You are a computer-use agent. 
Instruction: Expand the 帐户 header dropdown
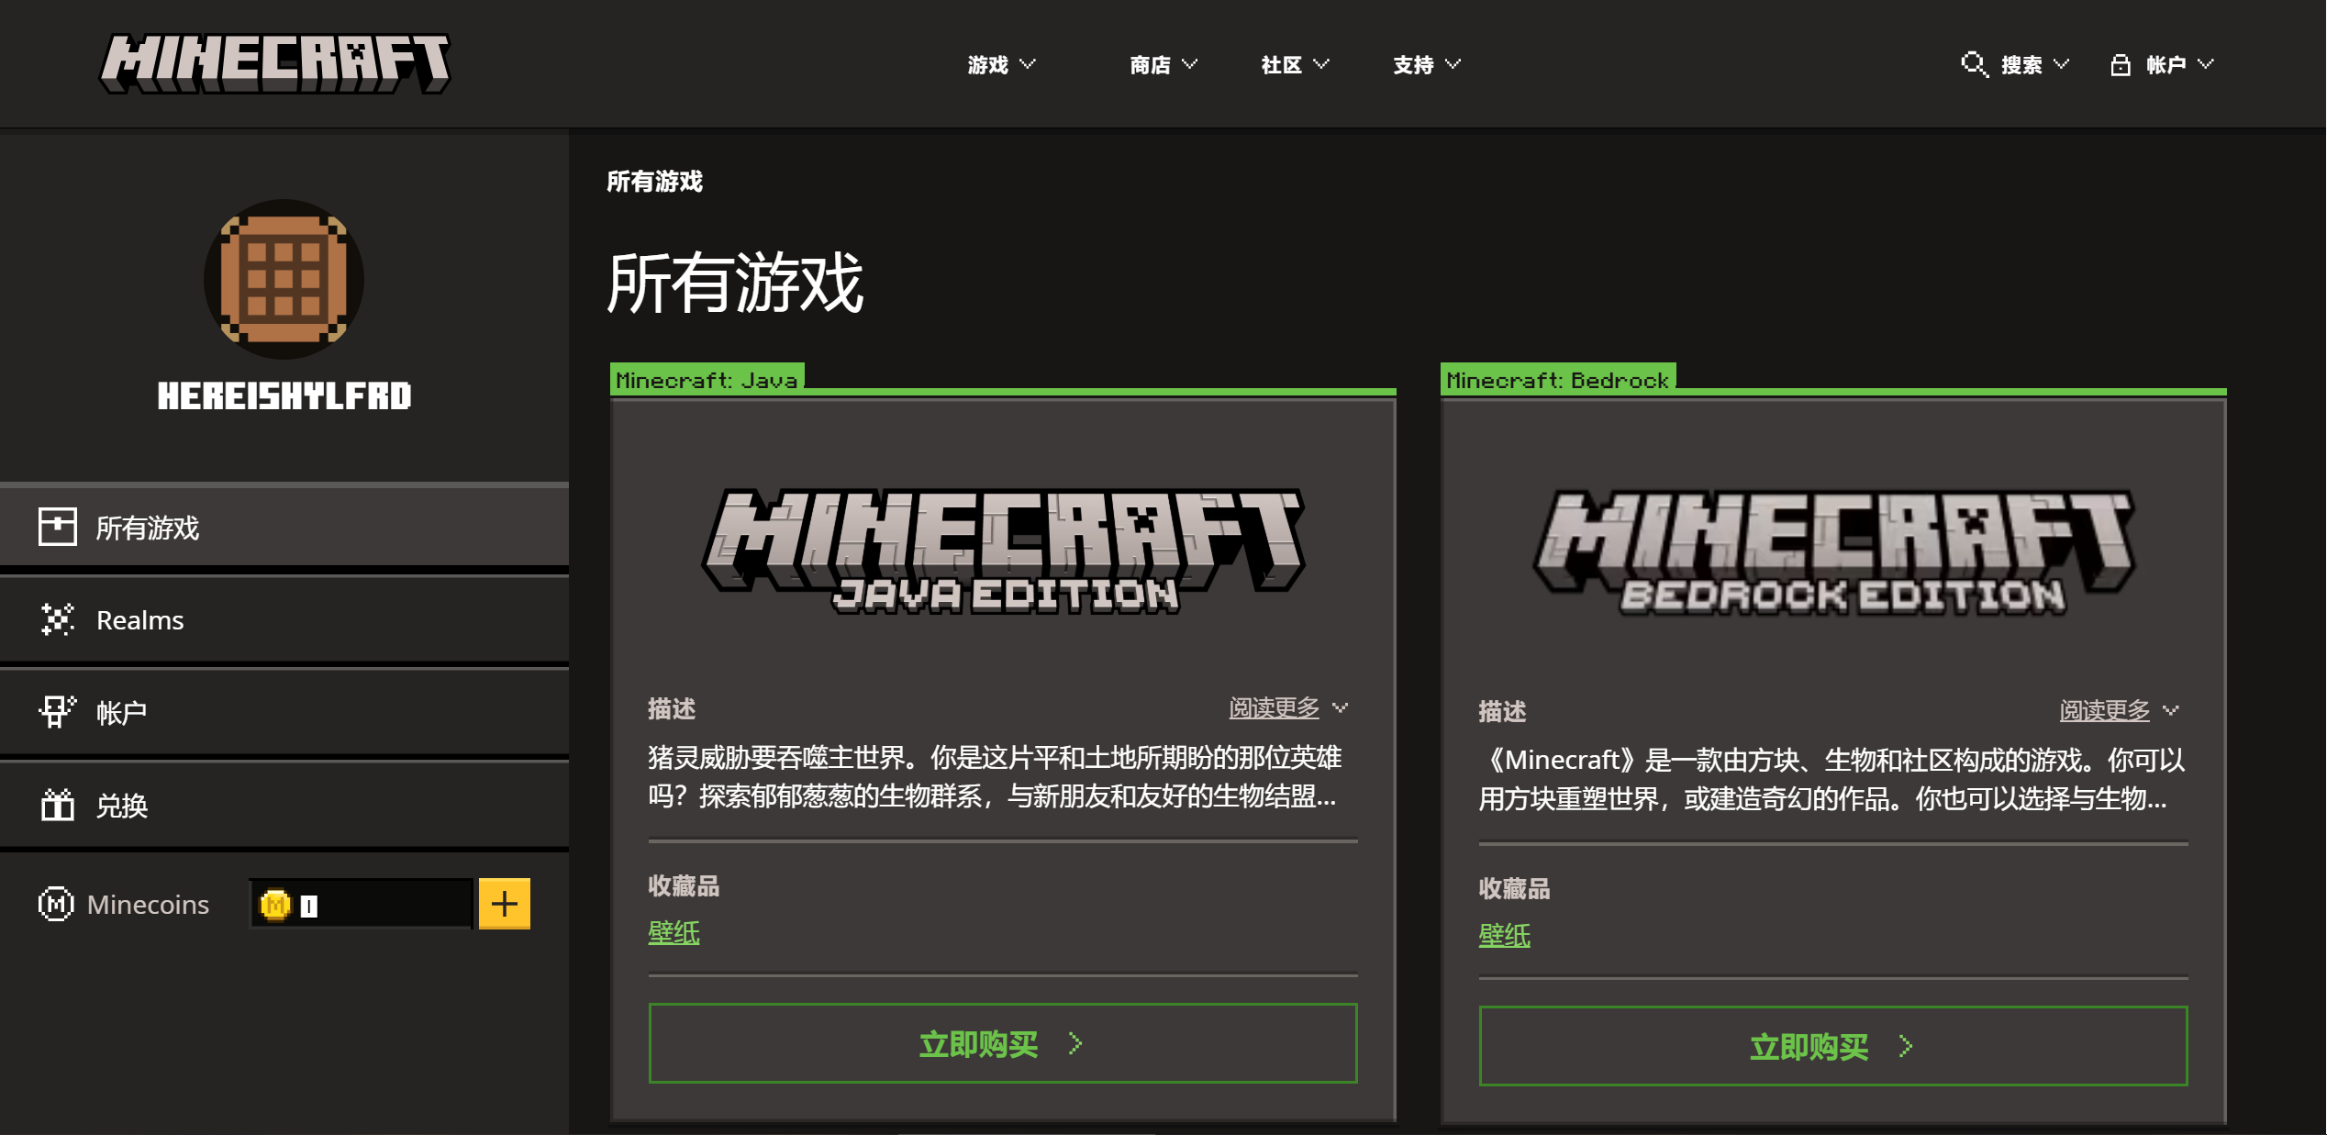pyautogui.click(x=2180, y=64)
